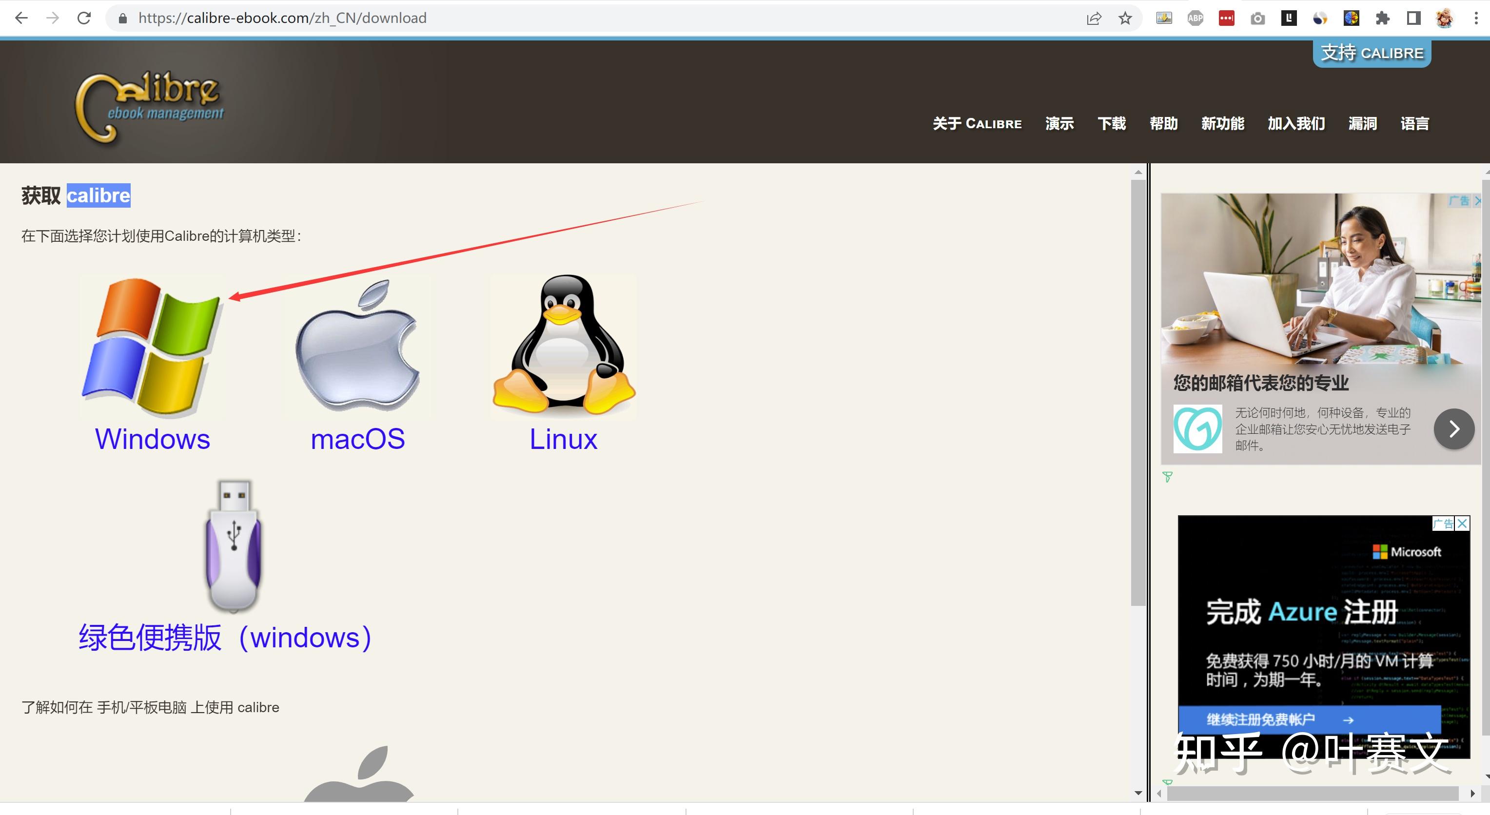The height and width of the screenshot is (815, 1490).
Task: Reload the page with the refresh button
Action: click(x=84, y=19)
